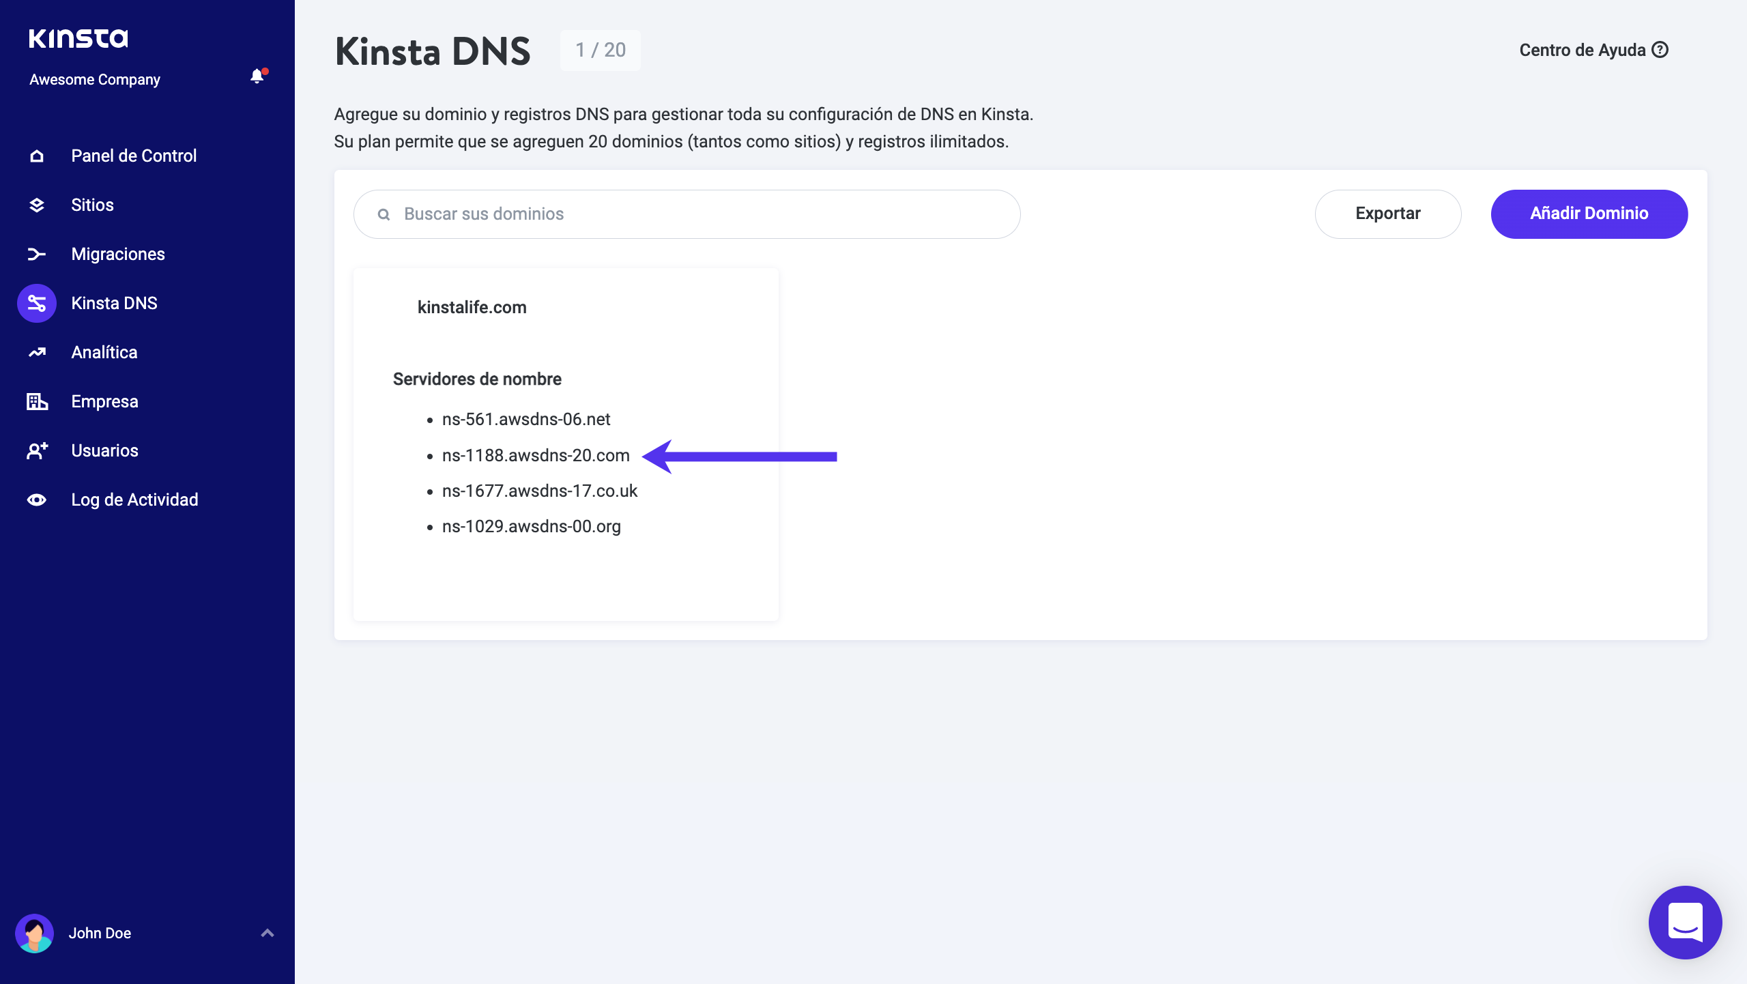
Task: Click the Sitios layers icon
Action: tap(37, 205)
